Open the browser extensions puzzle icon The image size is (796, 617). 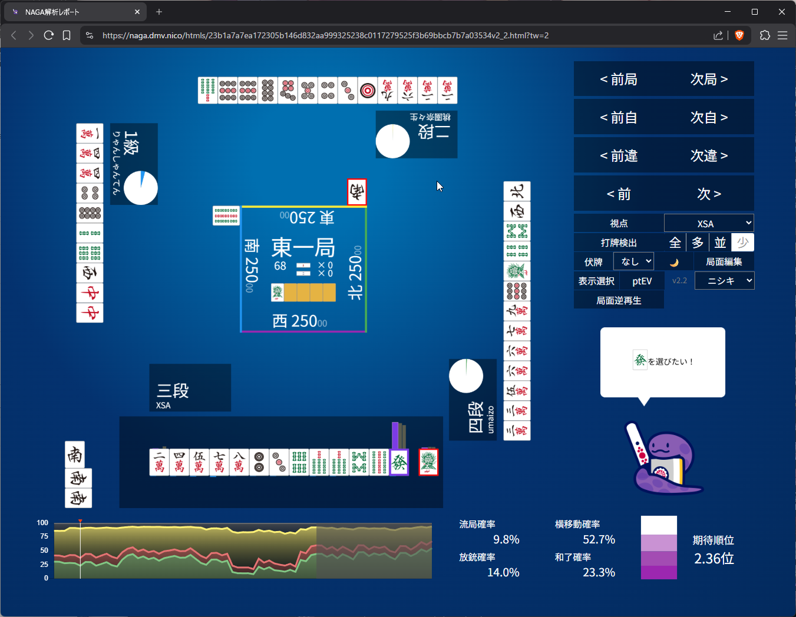[765, 35]
